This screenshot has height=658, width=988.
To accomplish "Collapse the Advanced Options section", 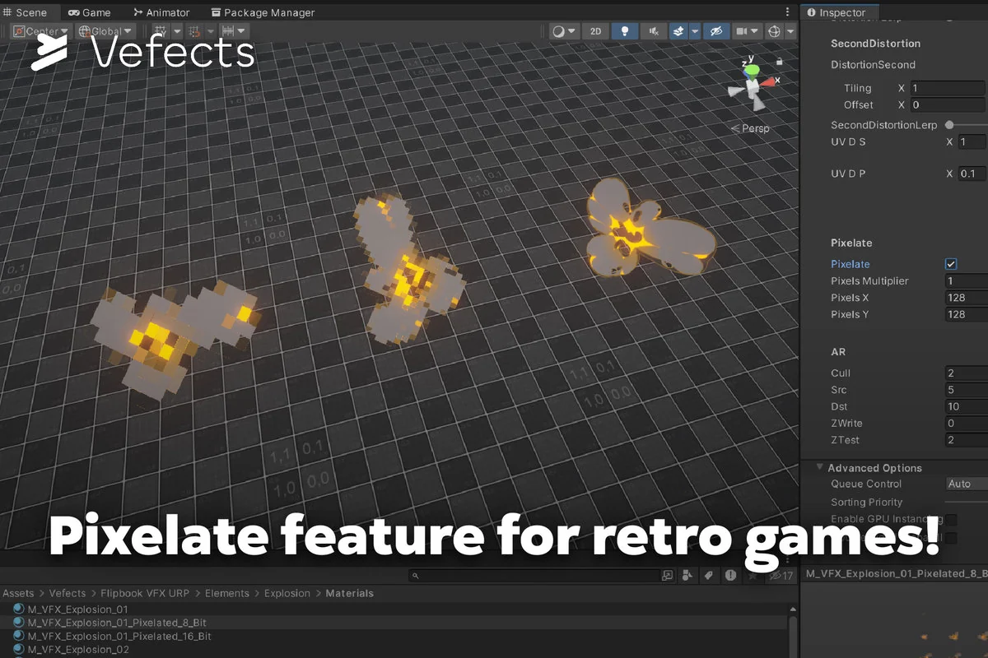I will click(x=820, y=467).
